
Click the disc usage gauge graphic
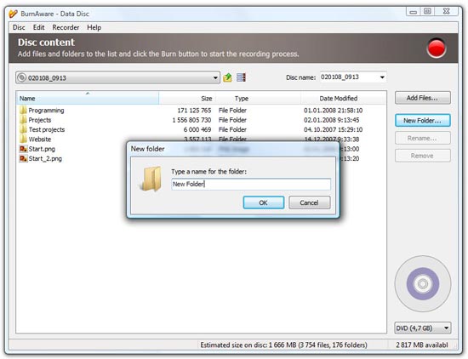pos(423,283)
